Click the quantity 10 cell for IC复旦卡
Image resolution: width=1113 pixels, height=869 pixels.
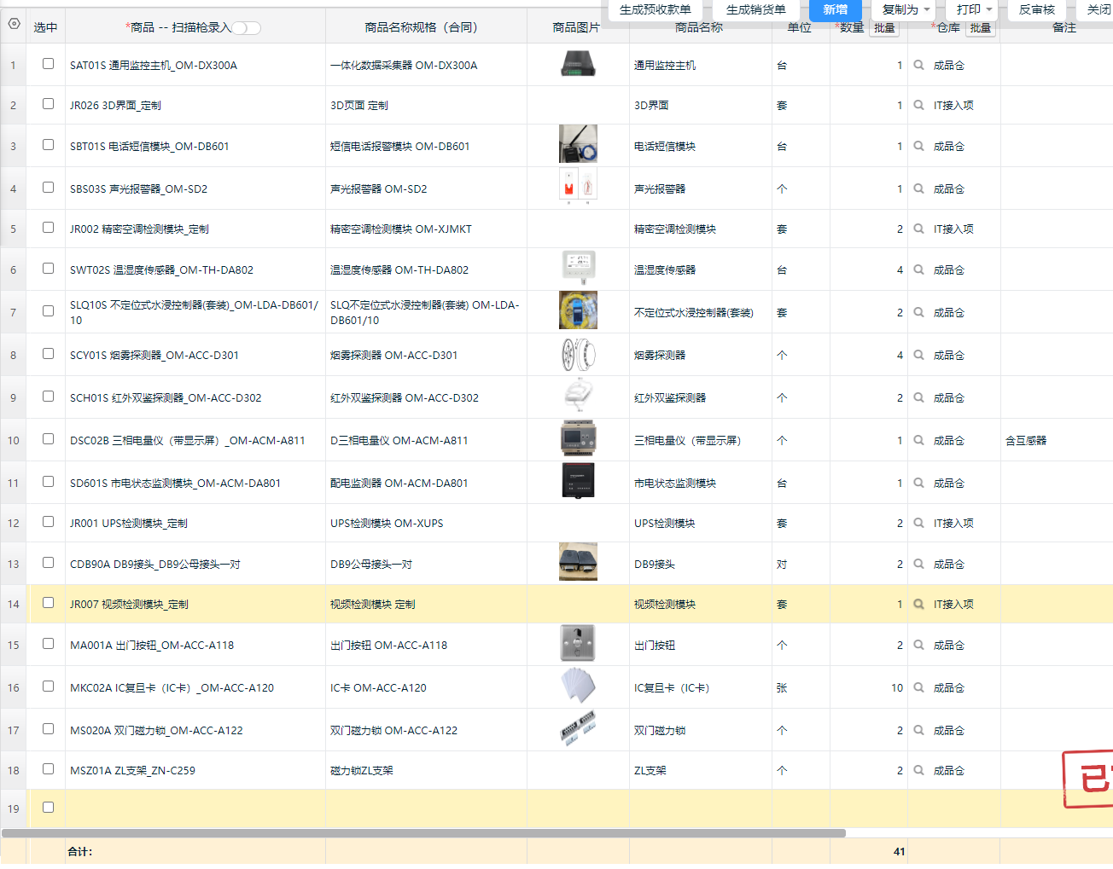click(x=868, y=687)
